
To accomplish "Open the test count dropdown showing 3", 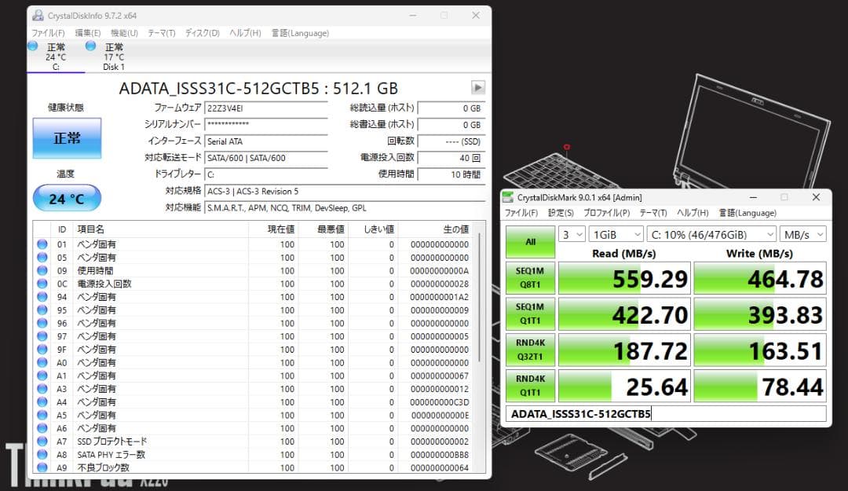I will [x=572, y=234].
